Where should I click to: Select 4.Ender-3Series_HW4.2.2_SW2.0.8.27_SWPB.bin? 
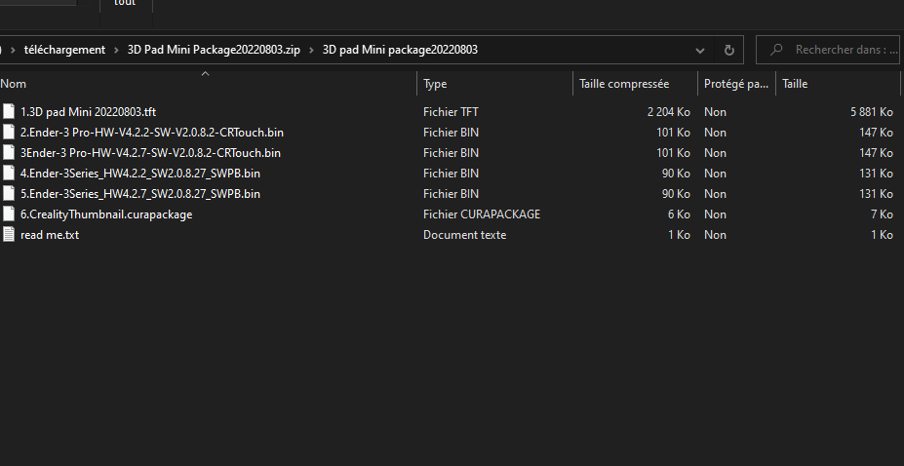click(140, 174)
